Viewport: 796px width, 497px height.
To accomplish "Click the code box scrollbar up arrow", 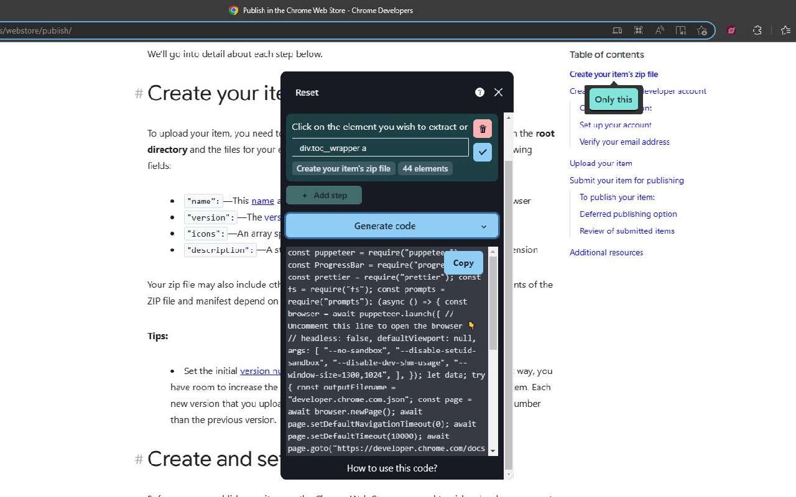I will (x=493, y=252).
